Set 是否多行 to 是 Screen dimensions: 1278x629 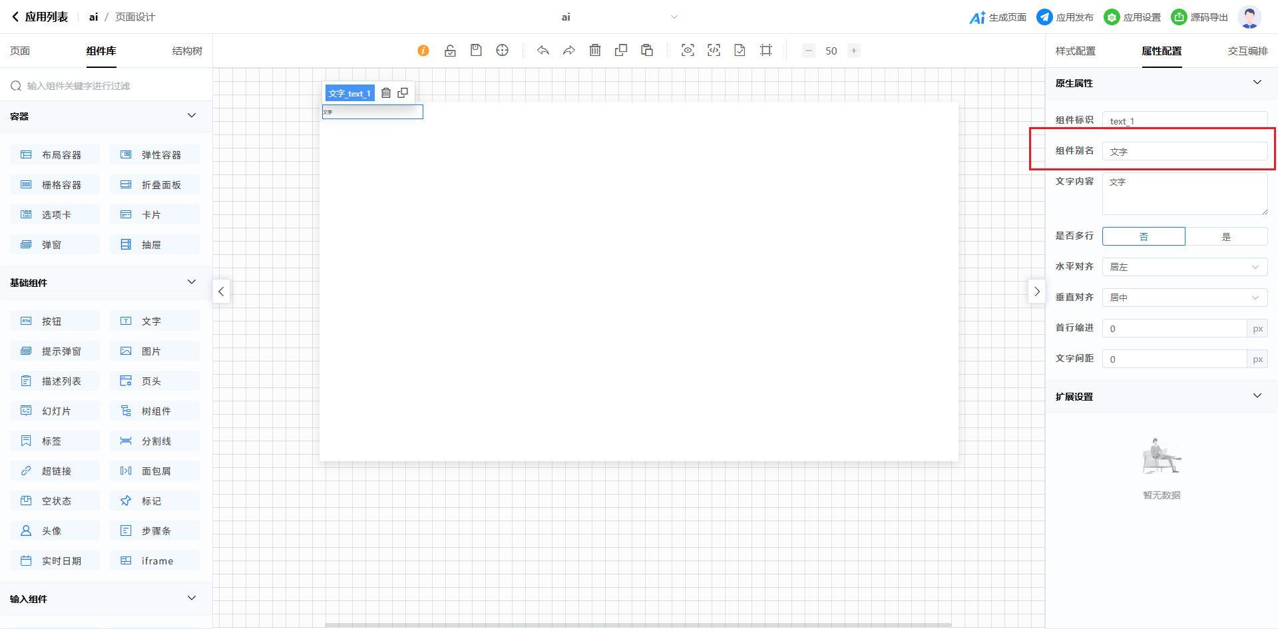point(1226,236)
